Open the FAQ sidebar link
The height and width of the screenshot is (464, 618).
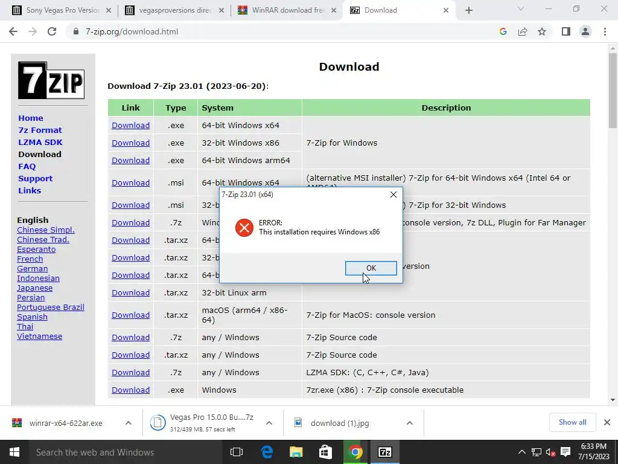(27, 167)
